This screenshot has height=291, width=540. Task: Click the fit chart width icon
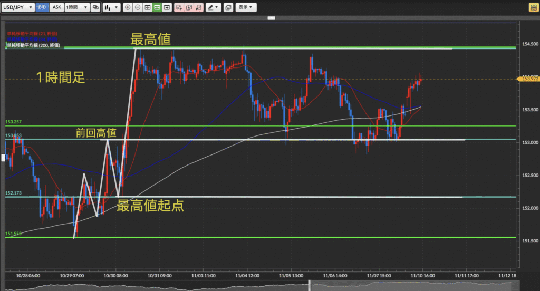pos(147,7)
